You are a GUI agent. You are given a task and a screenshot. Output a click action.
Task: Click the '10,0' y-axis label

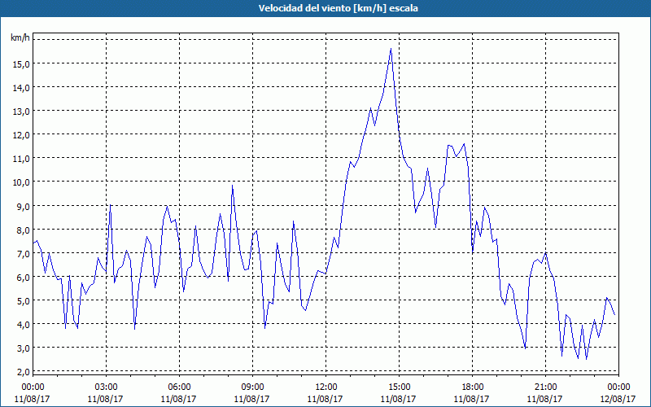[22, 182]
